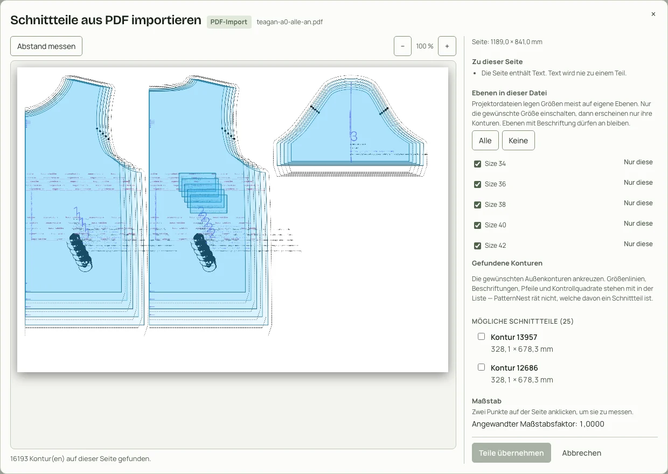Show only Size 40 via Nur diese
This screenshot has height=474, width=668.
[638, 224]
